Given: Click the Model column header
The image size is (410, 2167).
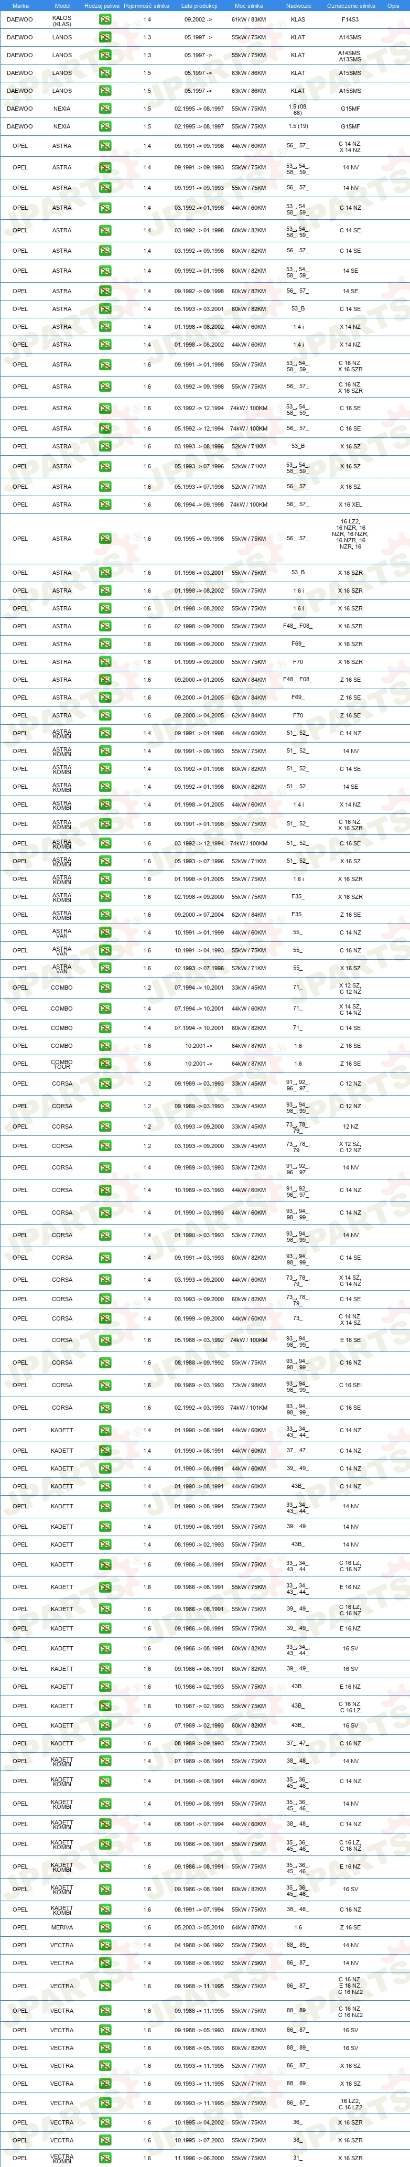Looking at the screenshot, I should click(x=62, y=5).
